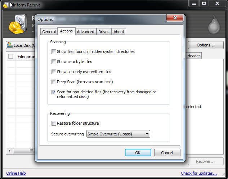Image resolution: width=228 pixels, height=179 pixels.
Task: Toggle the select-all checkbox beside Filename
Action: [10, 56]
